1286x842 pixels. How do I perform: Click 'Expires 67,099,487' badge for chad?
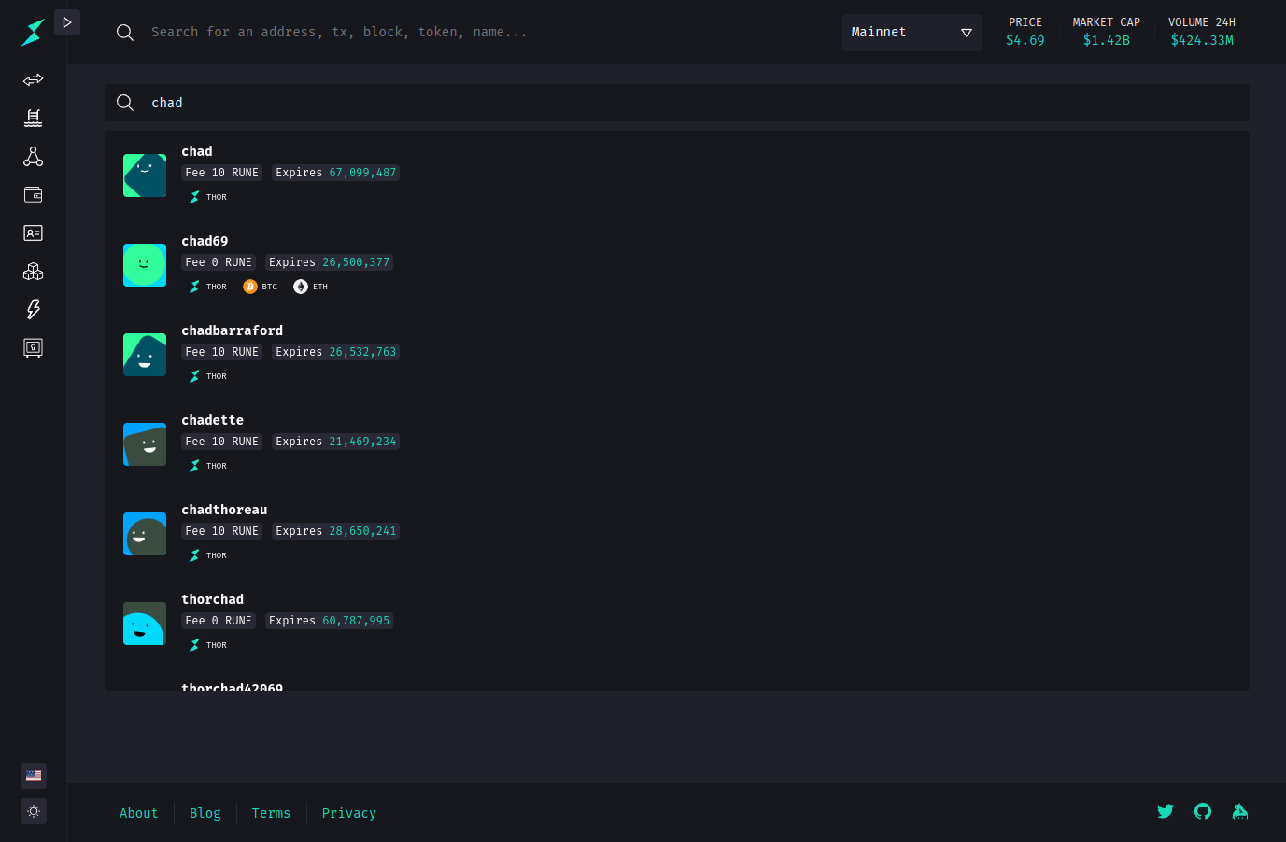coord(336,173)
